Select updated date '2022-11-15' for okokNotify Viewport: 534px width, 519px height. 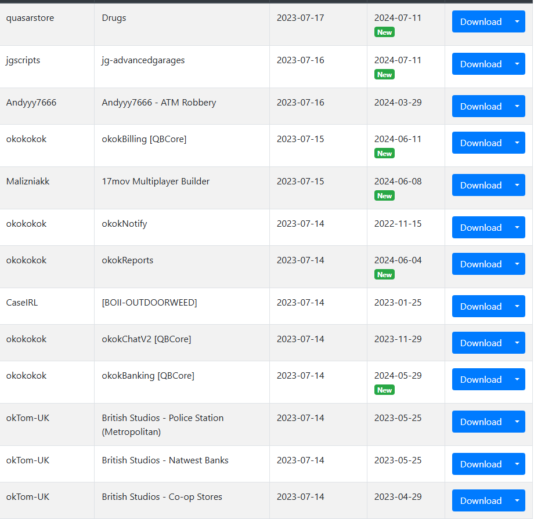398,224
